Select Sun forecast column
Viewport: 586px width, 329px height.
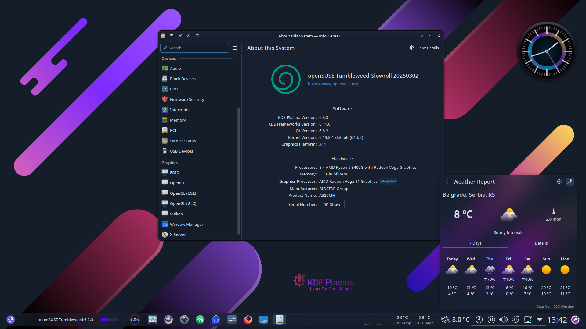[x=546, y=276]
